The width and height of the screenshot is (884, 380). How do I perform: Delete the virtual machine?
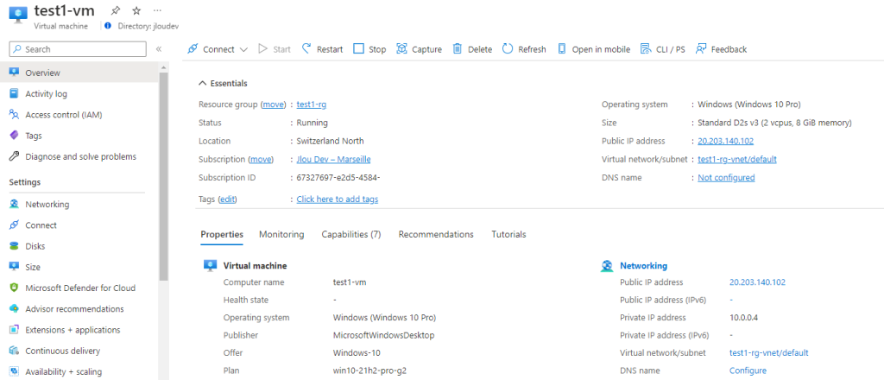click(x=472, y=49)
